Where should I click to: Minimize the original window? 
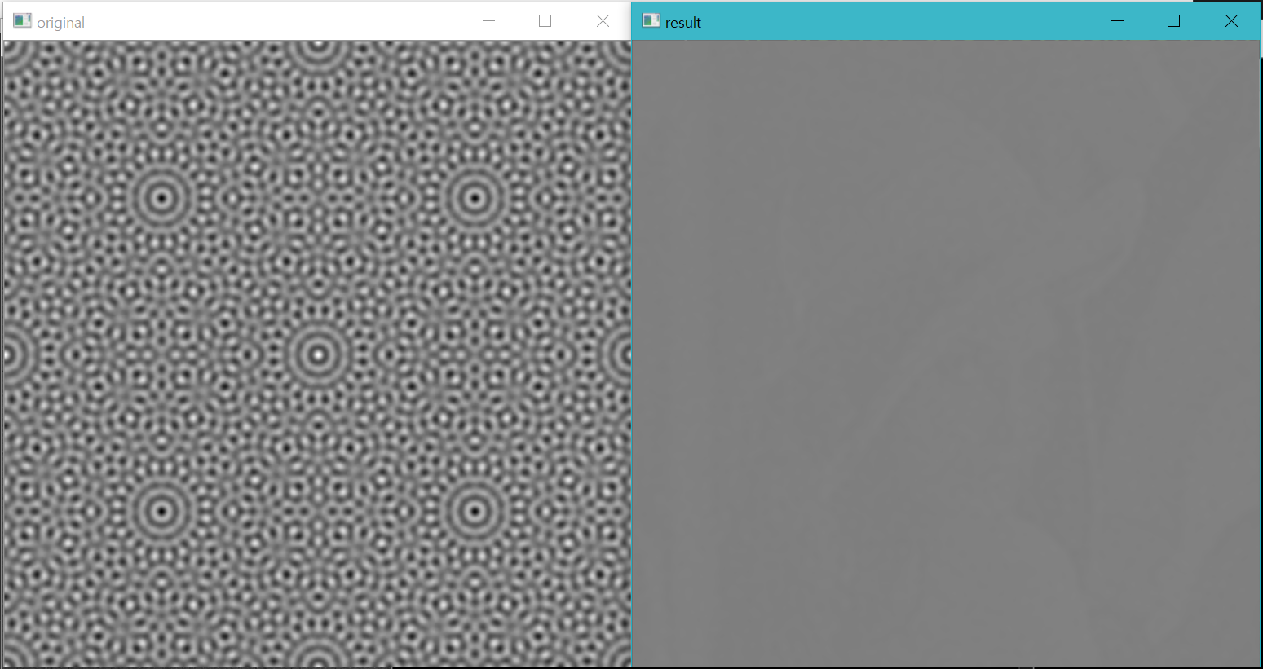488,21
